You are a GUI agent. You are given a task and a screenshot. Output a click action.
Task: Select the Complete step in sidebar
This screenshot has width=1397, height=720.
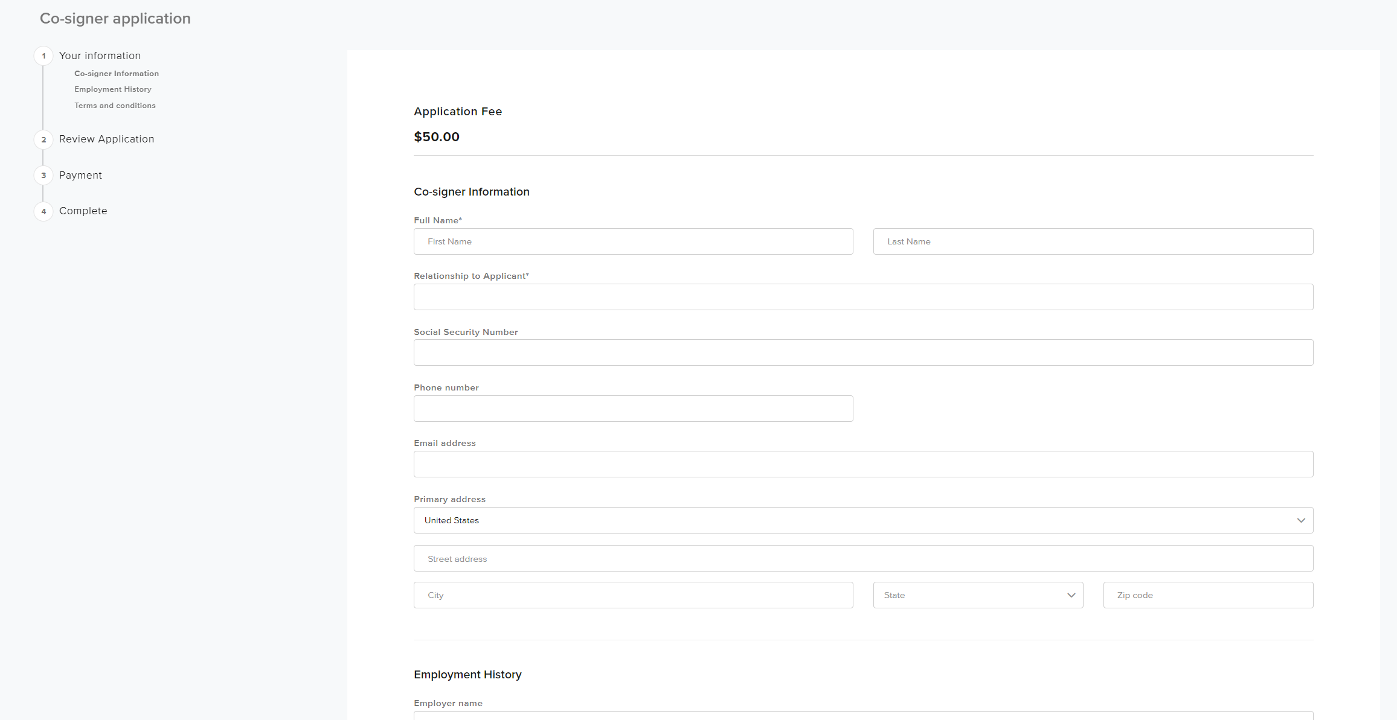[83, 211]
